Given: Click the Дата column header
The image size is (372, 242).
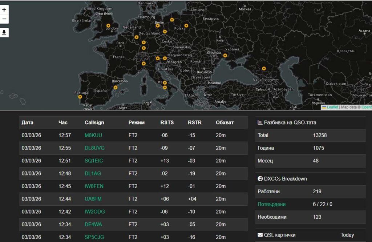Looking at the screenshot, I should click(27, 122).
